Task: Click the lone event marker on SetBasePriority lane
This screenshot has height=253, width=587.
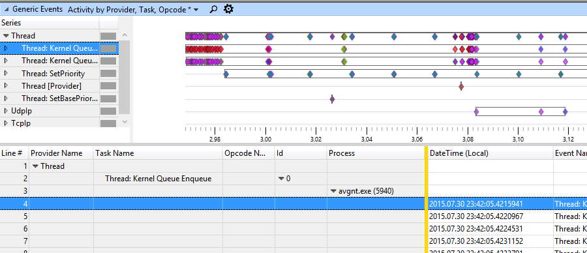Action: click(332, 99)
